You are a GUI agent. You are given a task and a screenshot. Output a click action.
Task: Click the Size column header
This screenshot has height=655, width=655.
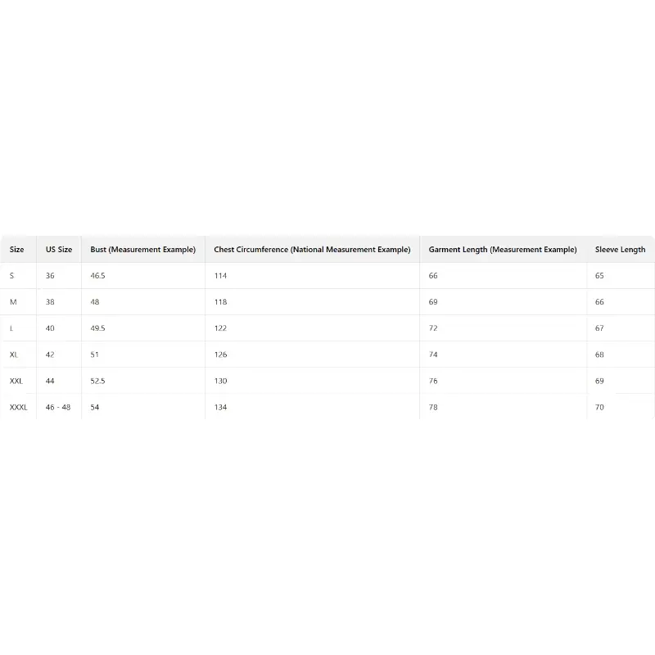(x=17, y=250)
